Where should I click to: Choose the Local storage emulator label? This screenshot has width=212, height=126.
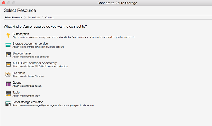tap(28, 102)
